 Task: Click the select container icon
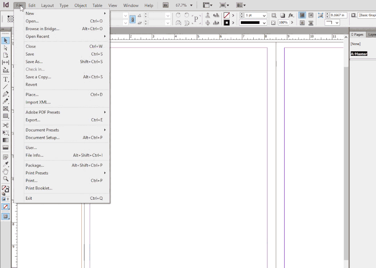[208, 15]
